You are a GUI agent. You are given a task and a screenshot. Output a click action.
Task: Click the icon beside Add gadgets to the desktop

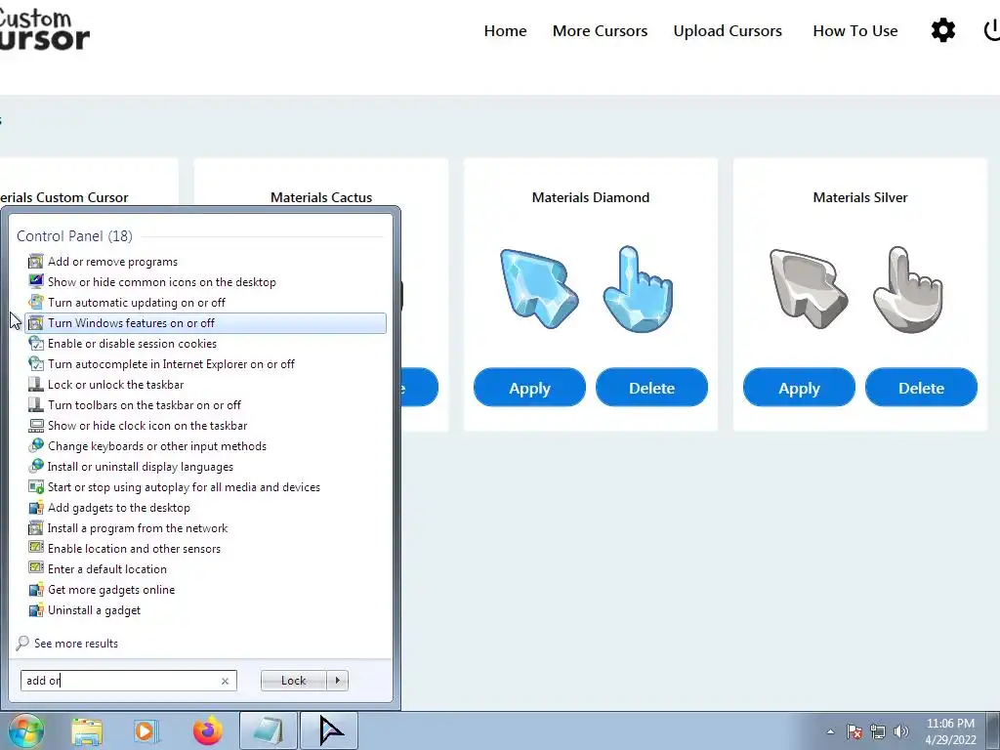(36, 507)
